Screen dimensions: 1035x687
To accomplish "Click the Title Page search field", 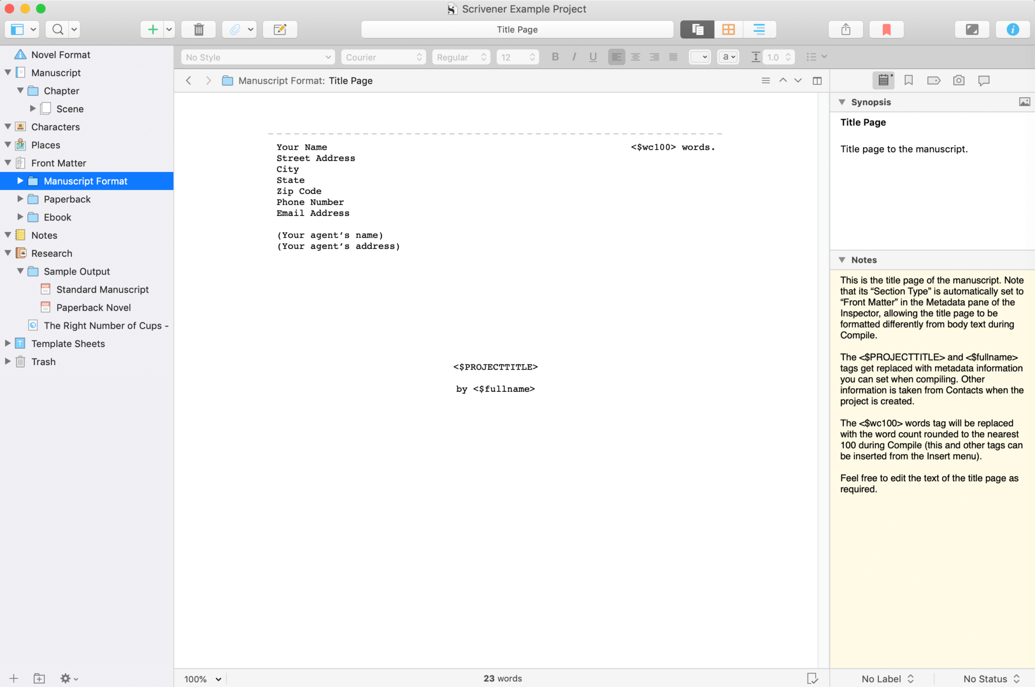I will point(516,29).
